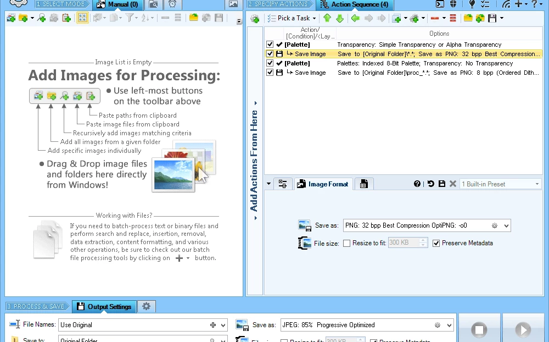
Task: Click the Add Actions From Here sidebar
Action: pyautogui.click(x=254, y=159)
